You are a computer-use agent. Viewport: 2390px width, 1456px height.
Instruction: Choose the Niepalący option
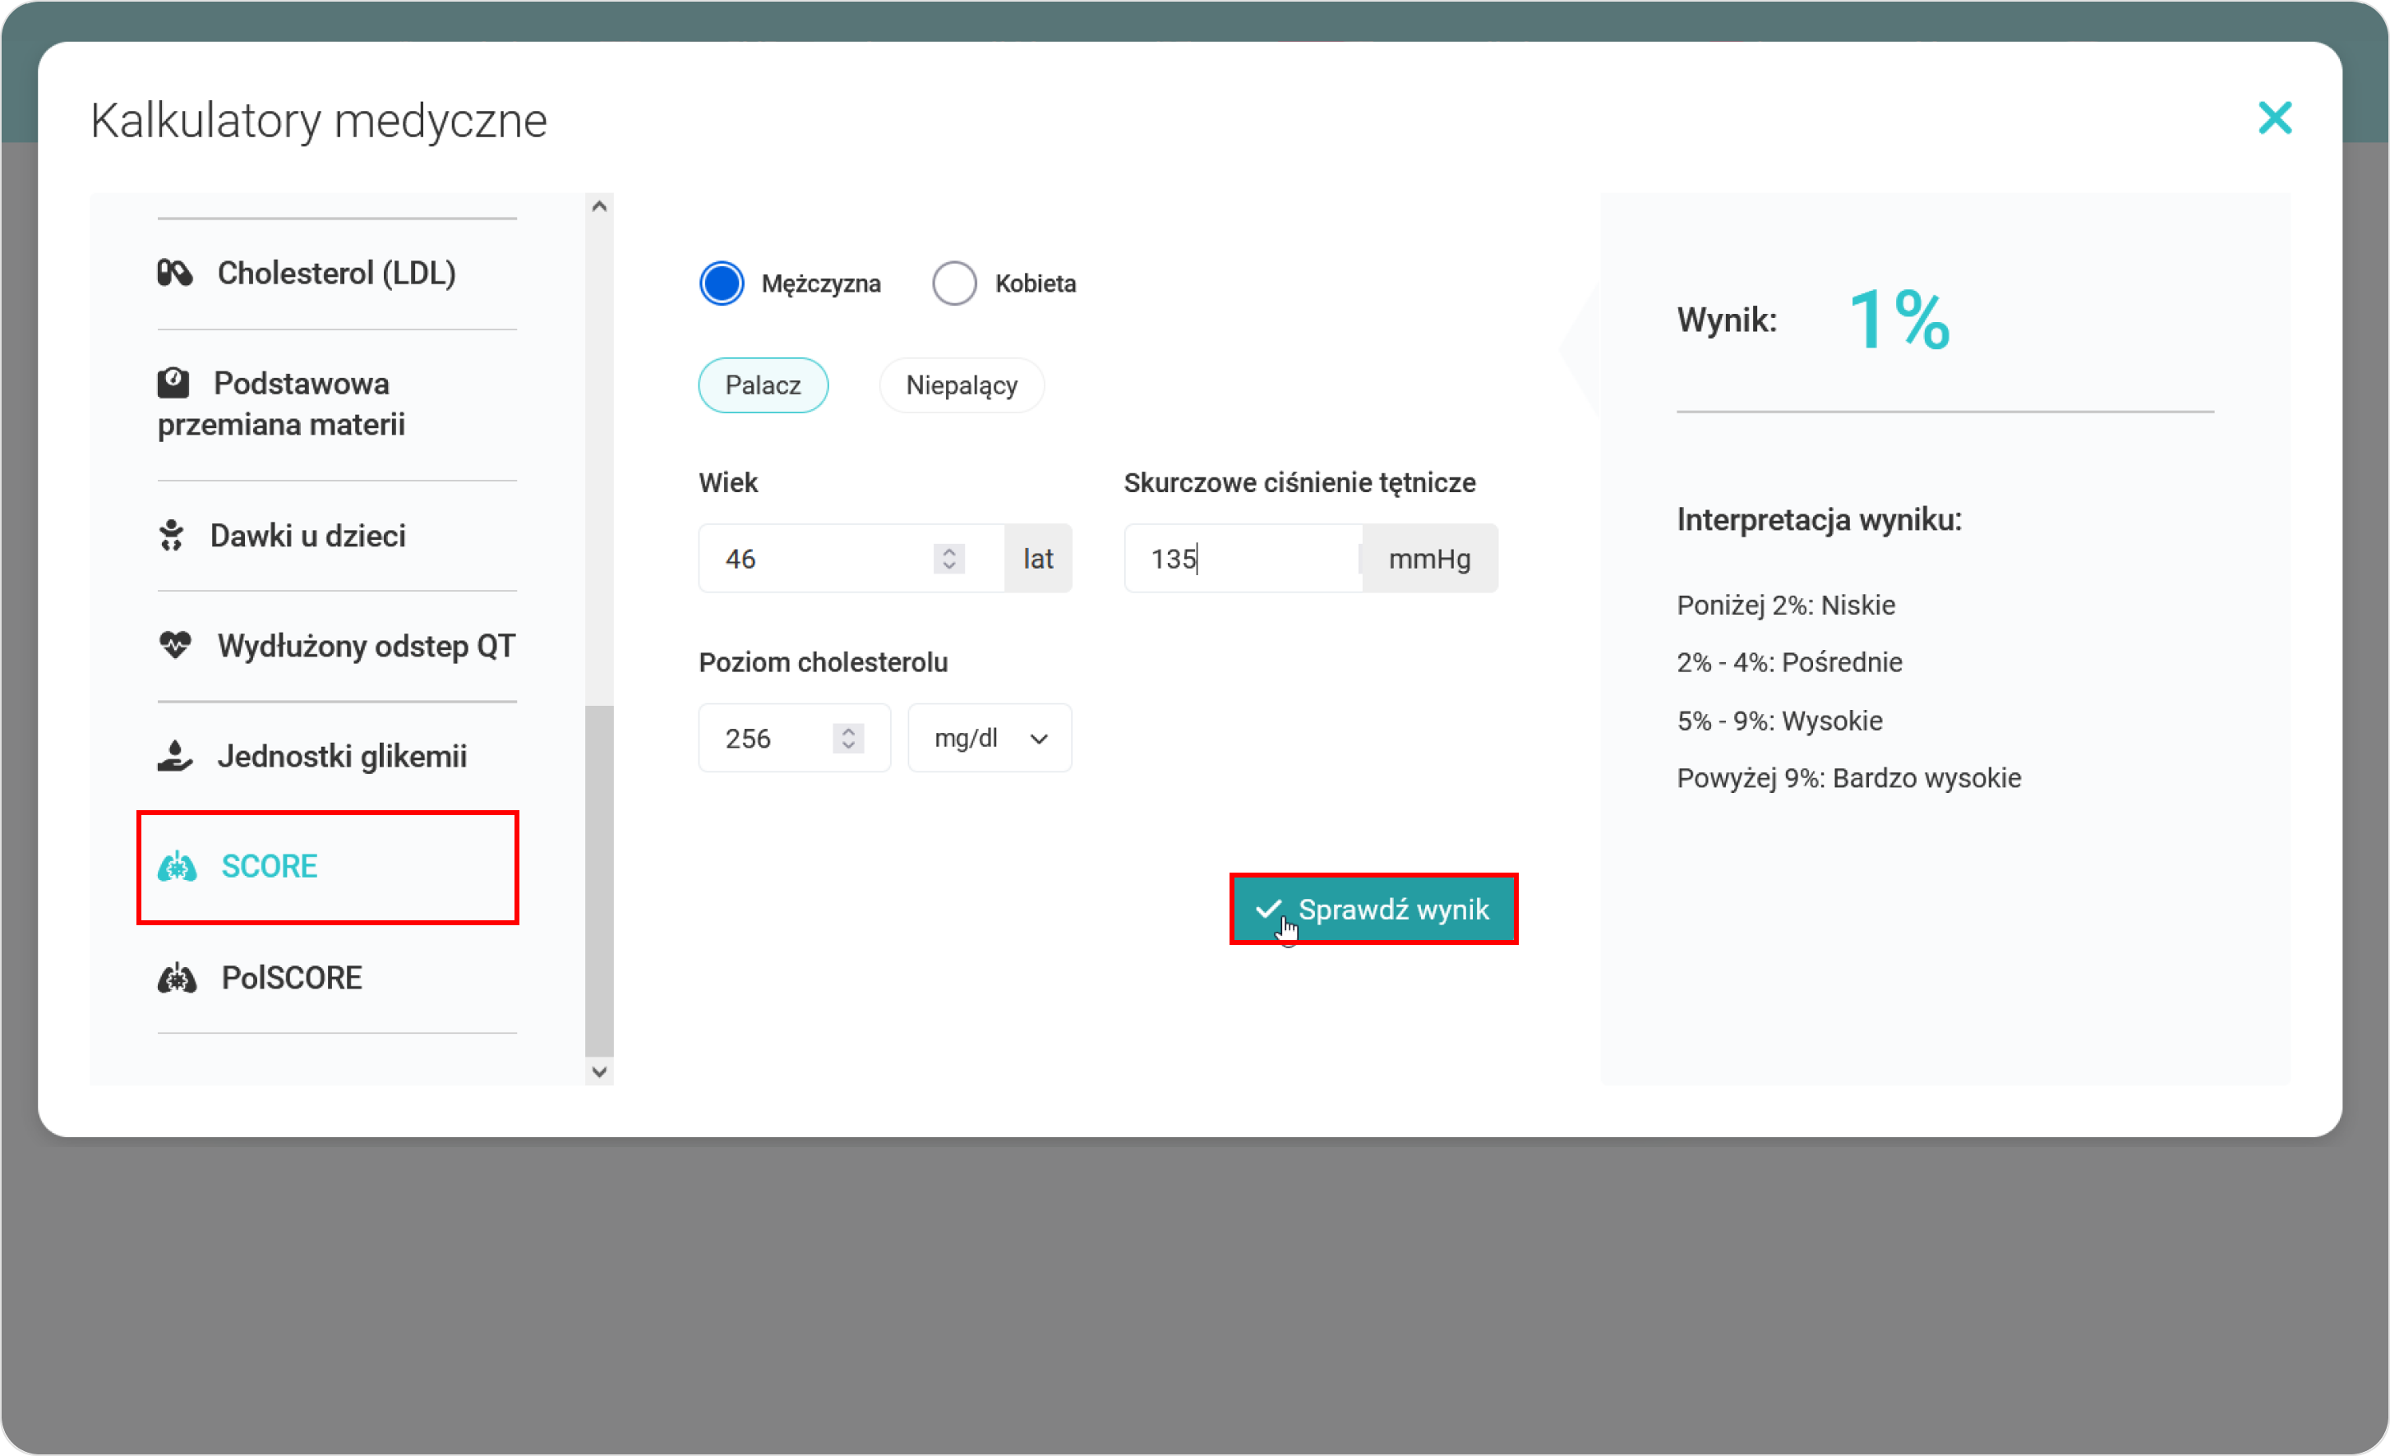(962, 385)
